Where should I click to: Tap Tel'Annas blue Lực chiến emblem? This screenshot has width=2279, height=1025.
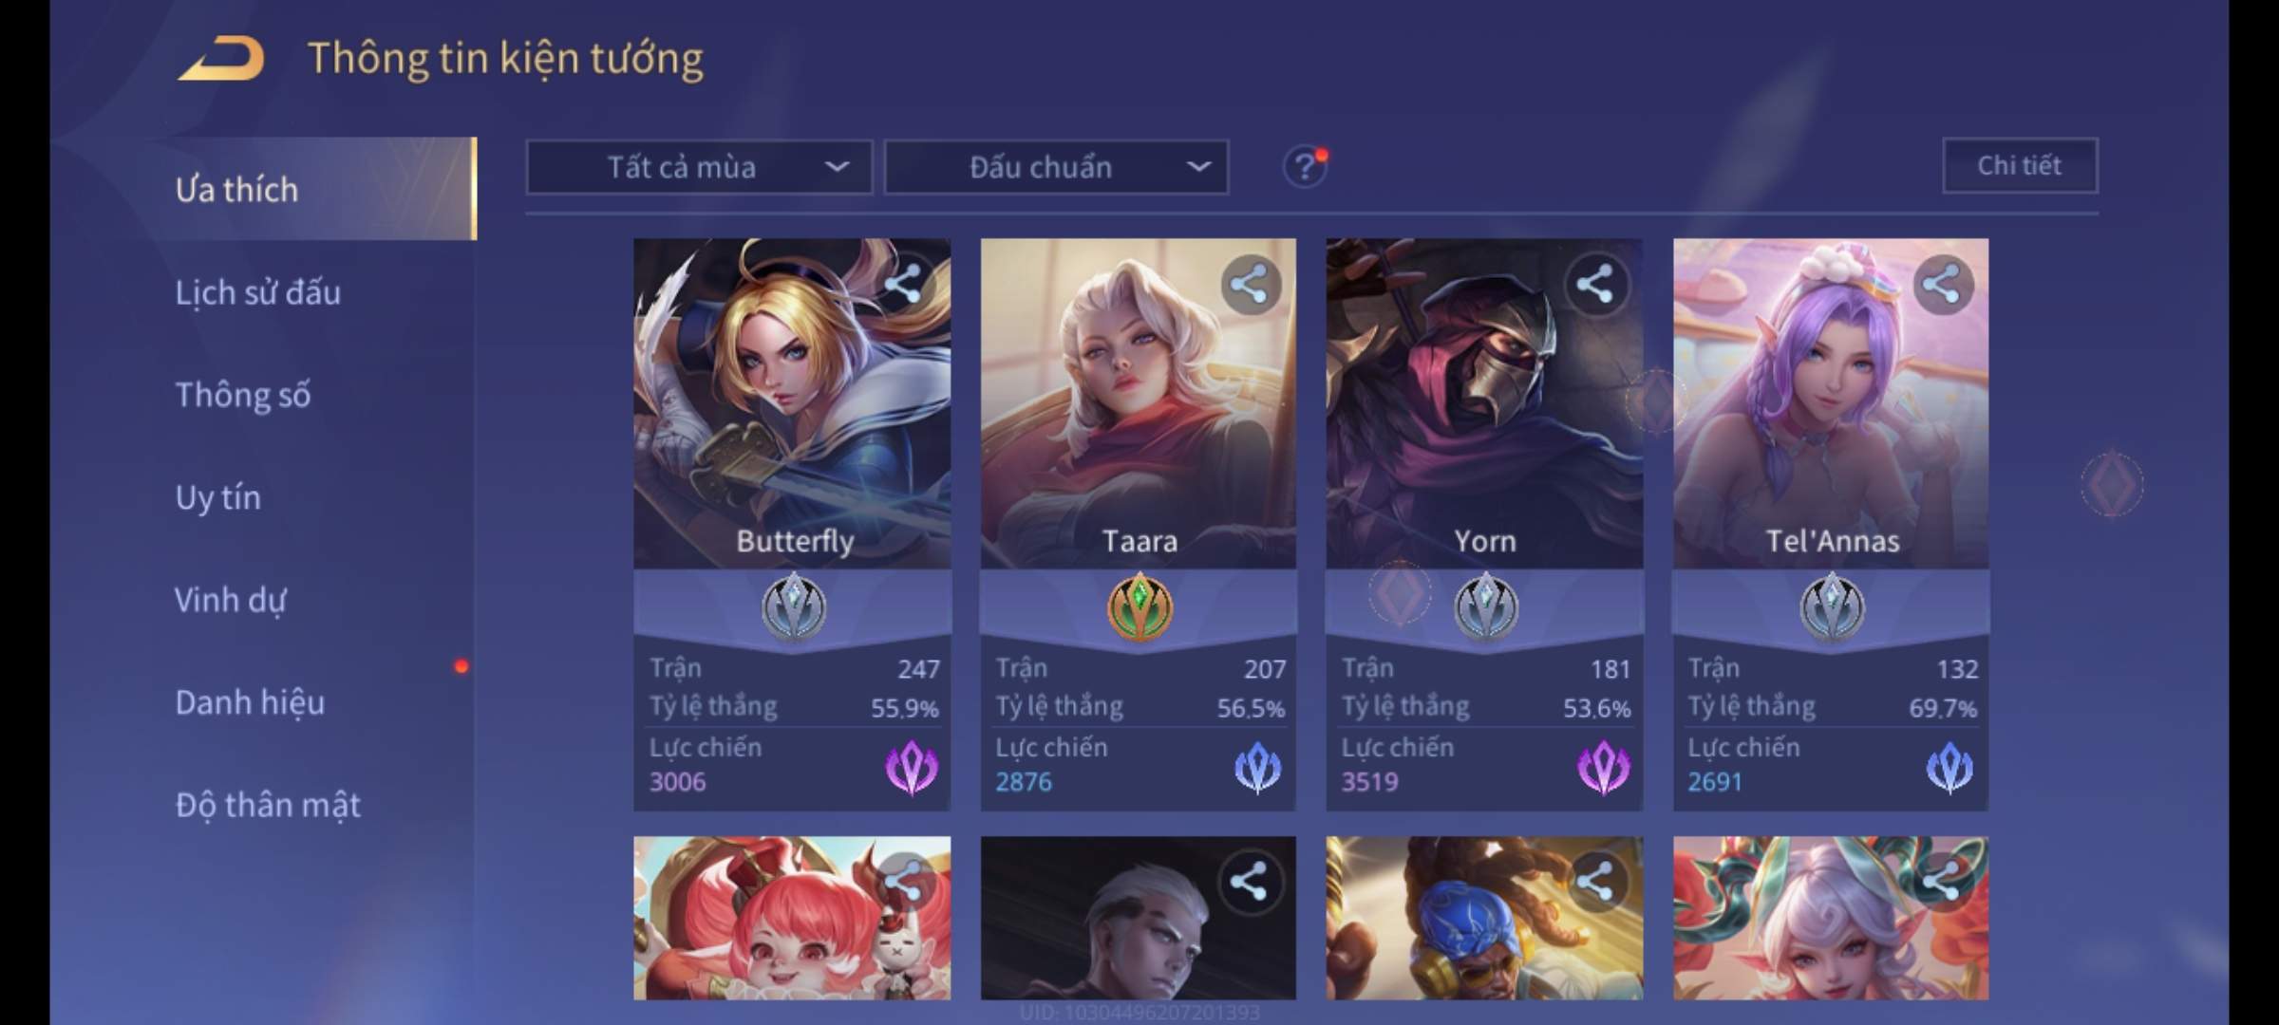(1949, 767)
